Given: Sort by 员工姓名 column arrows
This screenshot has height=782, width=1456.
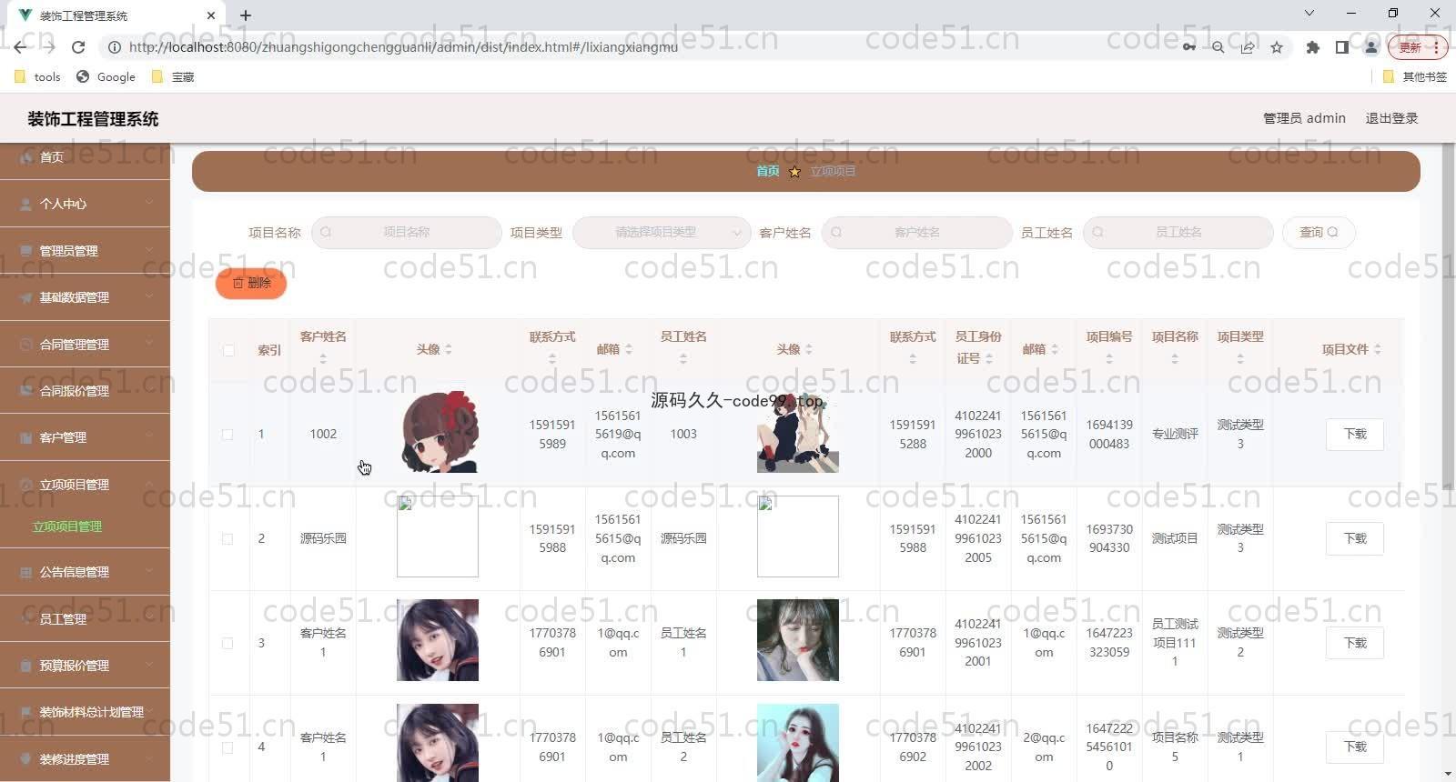Looking at the screenshot, I should click(682, 359).
